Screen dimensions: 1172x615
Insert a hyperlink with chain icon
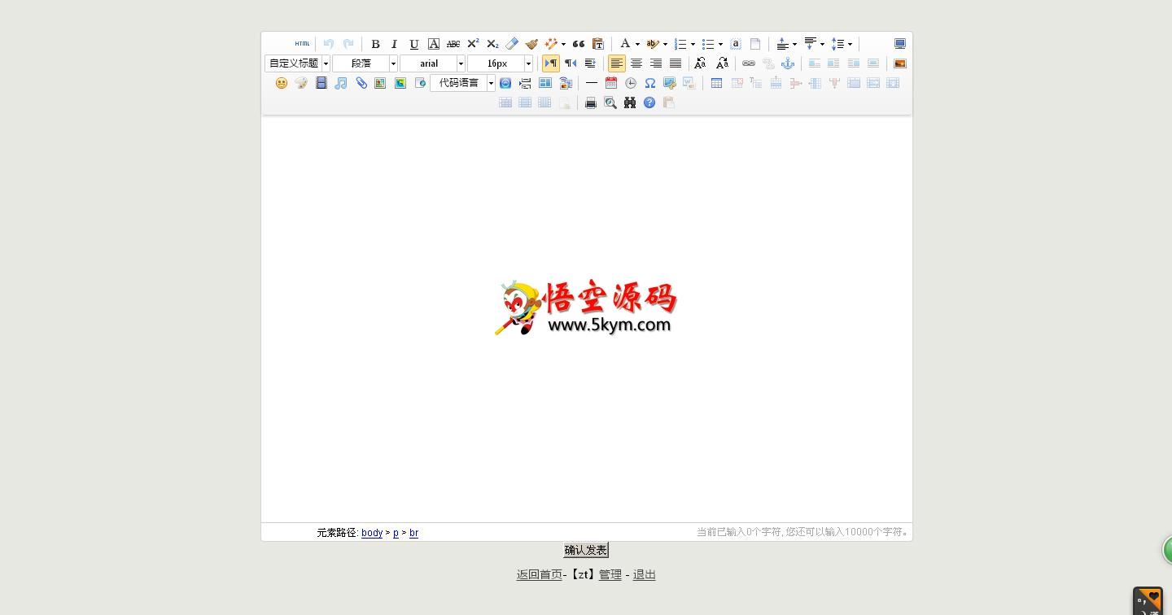tap(749, 63)
